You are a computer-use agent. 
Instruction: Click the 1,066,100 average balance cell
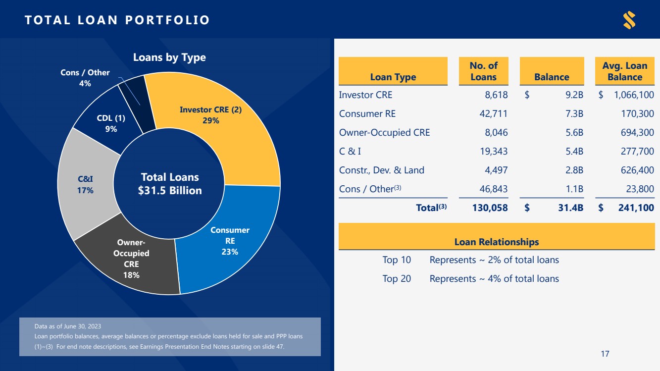click(x=634, y=95)
